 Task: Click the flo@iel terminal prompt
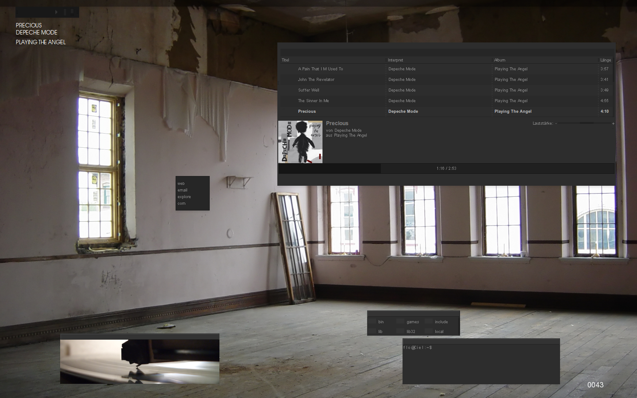tap(418, 348)
